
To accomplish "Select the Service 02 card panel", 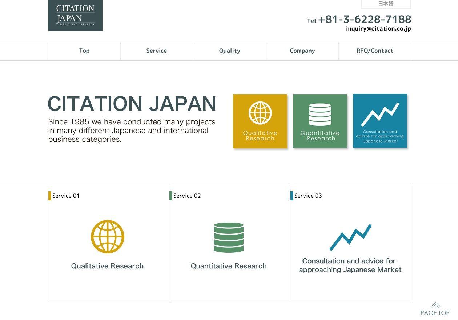I will 229,242.
